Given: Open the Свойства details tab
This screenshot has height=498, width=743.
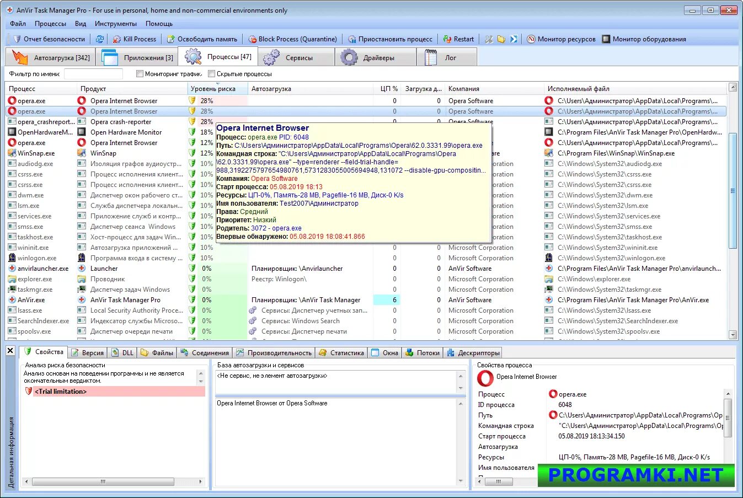Looking at the screenshot, I should (44, 352).
